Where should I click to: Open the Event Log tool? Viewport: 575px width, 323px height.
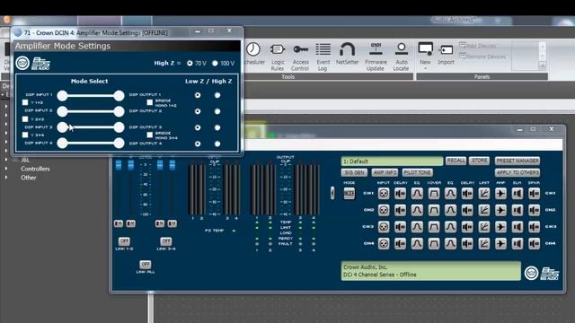pyautogui.click(x=323, y=57)
